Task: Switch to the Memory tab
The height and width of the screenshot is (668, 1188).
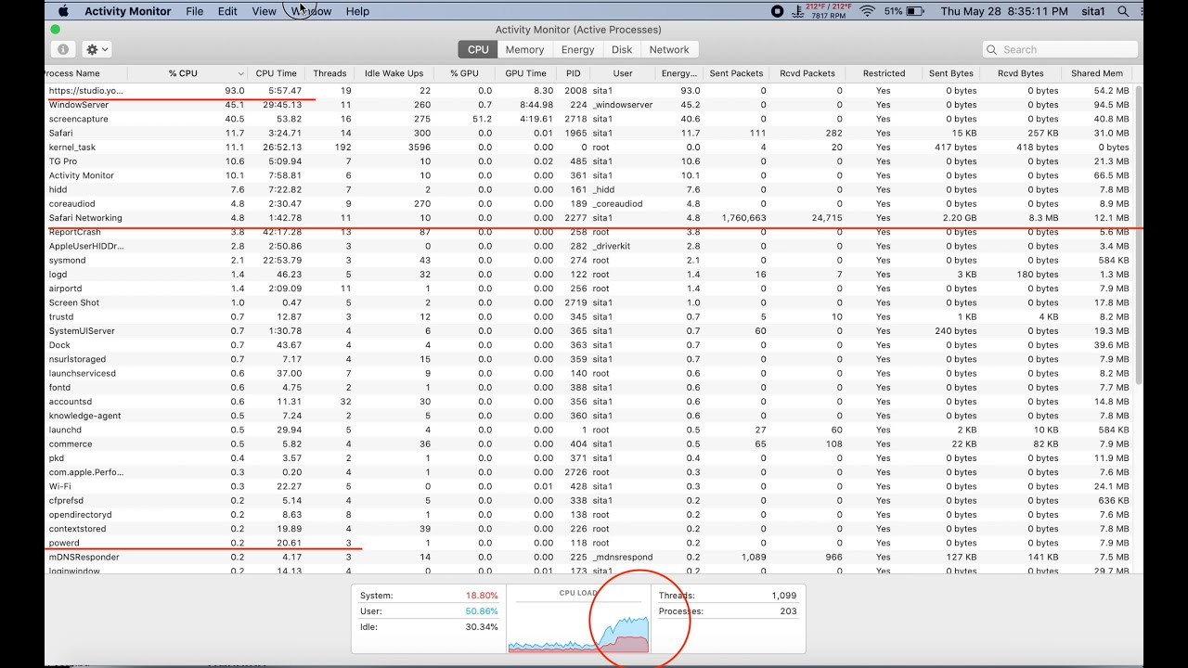Action: 525,49
